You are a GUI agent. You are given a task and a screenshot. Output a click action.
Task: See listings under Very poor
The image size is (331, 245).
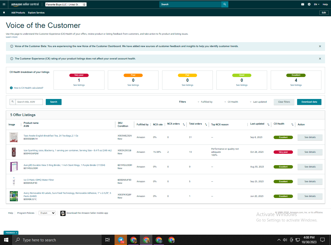tap(79, 85)
